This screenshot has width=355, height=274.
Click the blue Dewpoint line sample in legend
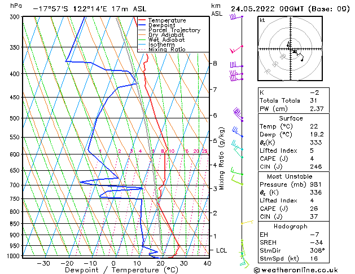[x=142, y=25]
